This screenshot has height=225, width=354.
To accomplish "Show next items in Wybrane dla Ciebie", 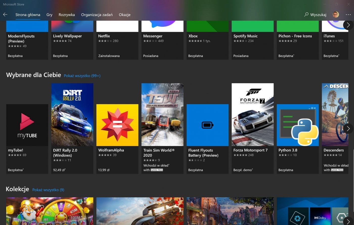I will click(348, 129).
